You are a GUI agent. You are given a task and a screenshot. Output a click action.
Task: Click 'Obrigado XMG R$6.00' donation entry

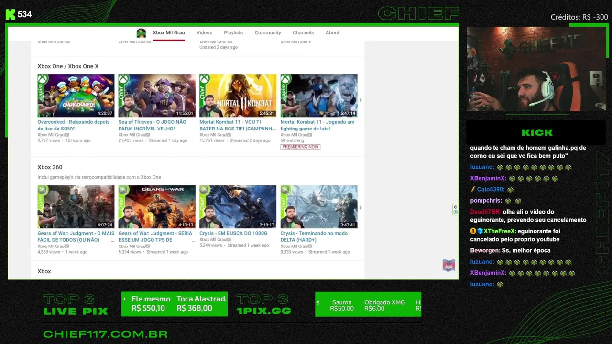click(384, 305)
